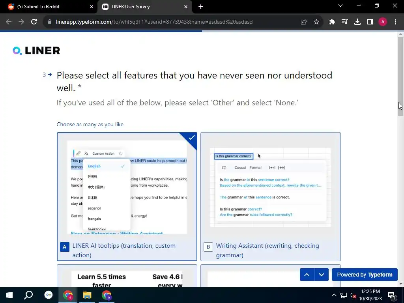Click the muted volume tray icon
The width and height of the screenshot is (404, 303).
pyautogui.click(x=353, y=295)
